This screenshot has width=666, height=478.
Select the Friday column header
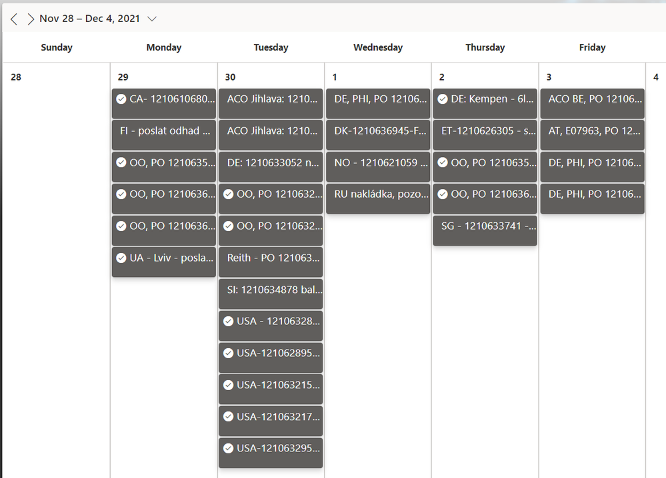(x=592, y=47)
